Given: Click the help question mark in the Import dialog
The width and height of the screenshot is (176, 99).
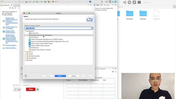Looking at the screenshot, I should (x=26, y=76).
